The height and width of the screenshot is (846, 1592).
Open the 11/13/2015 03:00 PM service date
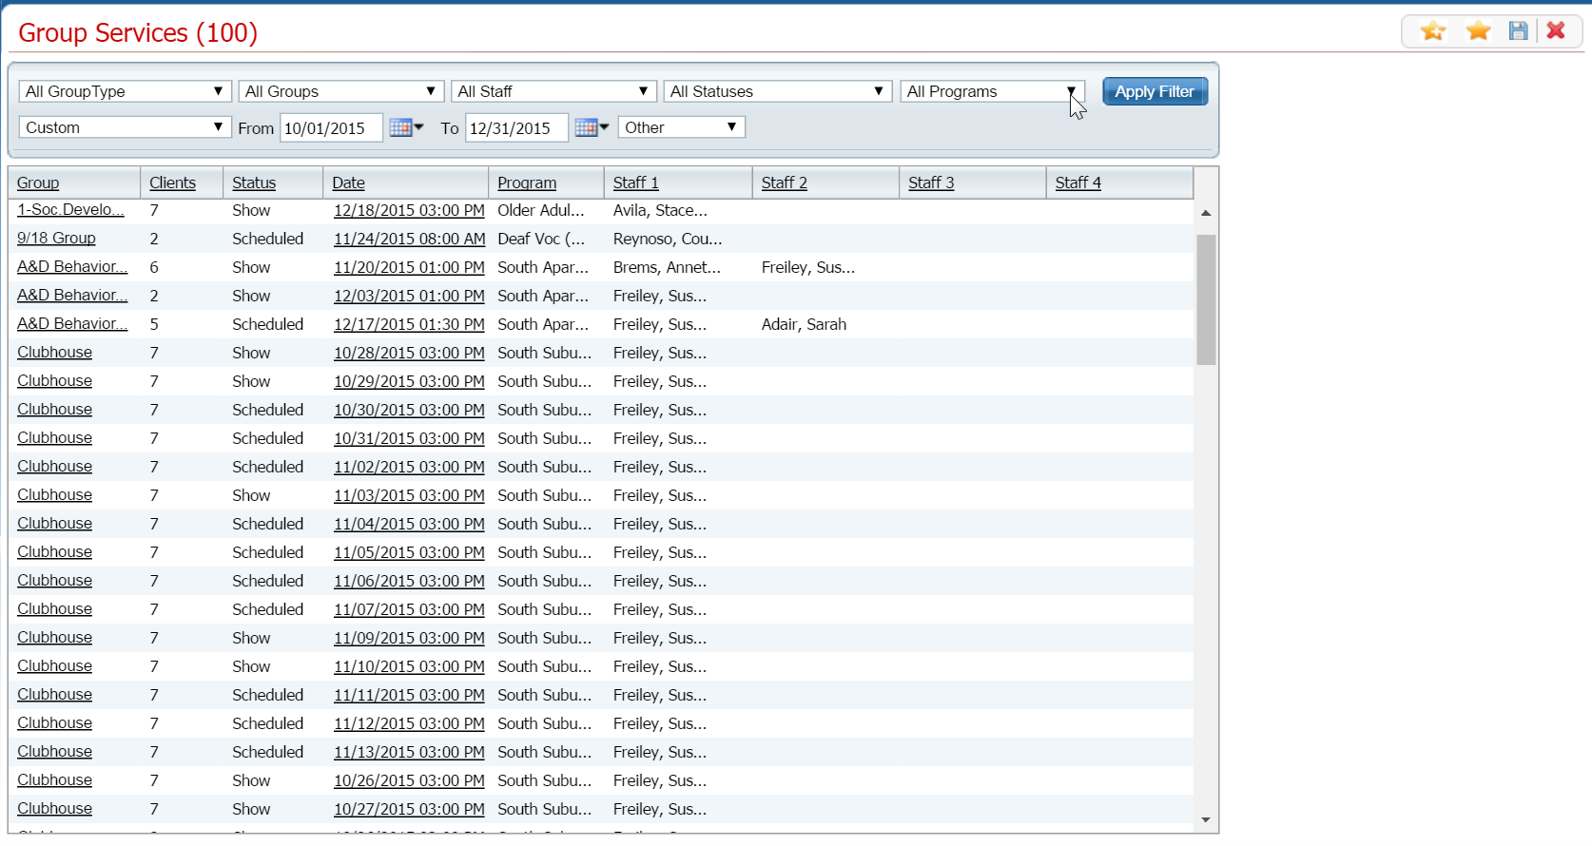(409, 752)
